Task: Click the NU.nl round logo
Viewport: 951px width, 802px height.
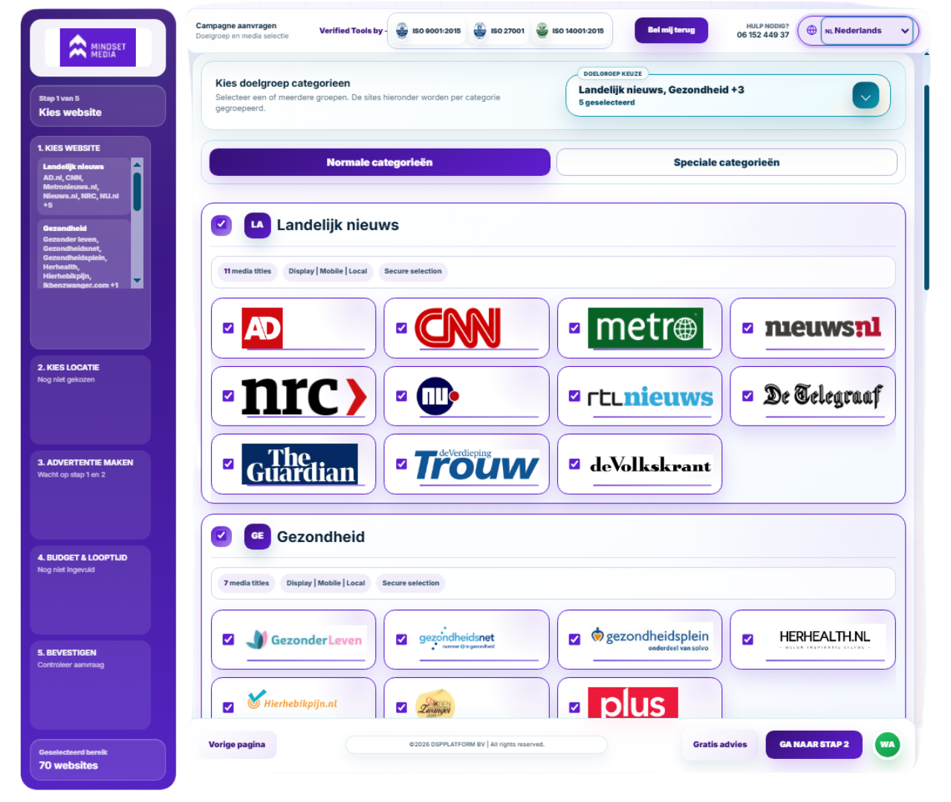Action: click(438, 397)
